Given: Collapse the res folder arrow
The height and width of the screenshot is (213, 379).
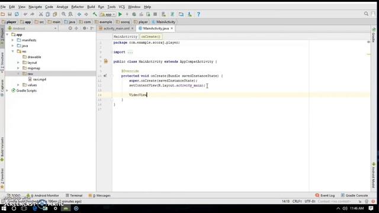Looking at the screenshot, I should 13,51.
